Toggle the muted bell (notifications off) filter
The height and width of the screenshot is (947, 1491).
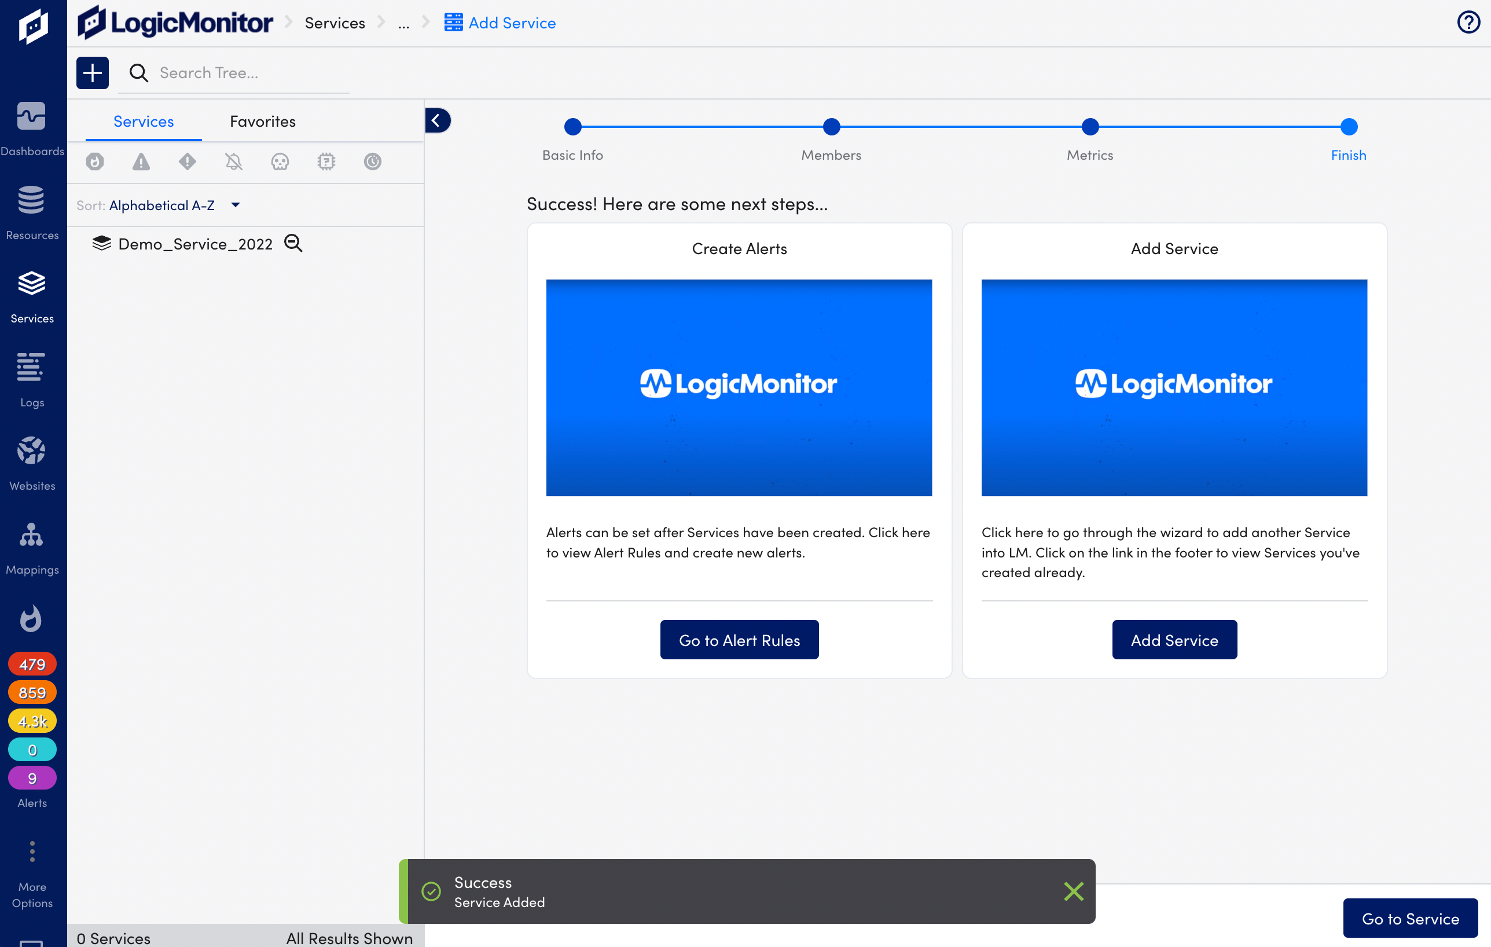[x=234, y=161]
